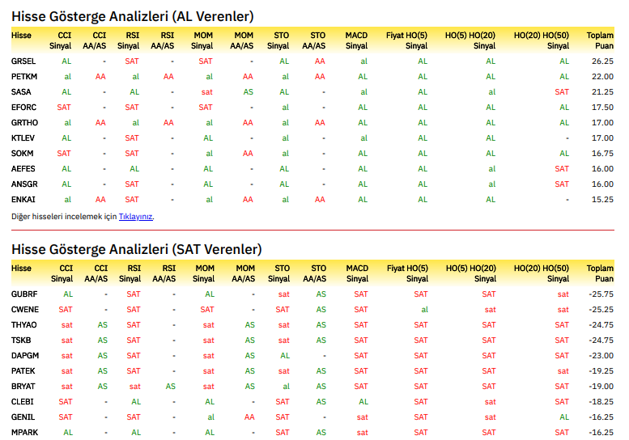This screenshot has height=440, width=629.
Task: Select TSKB stock row name
Action: (21, 341)
